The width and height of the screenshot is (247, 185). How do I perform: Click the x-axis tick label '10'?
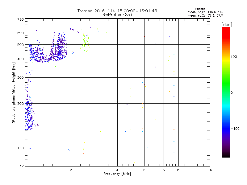click(x=178, y=170)
